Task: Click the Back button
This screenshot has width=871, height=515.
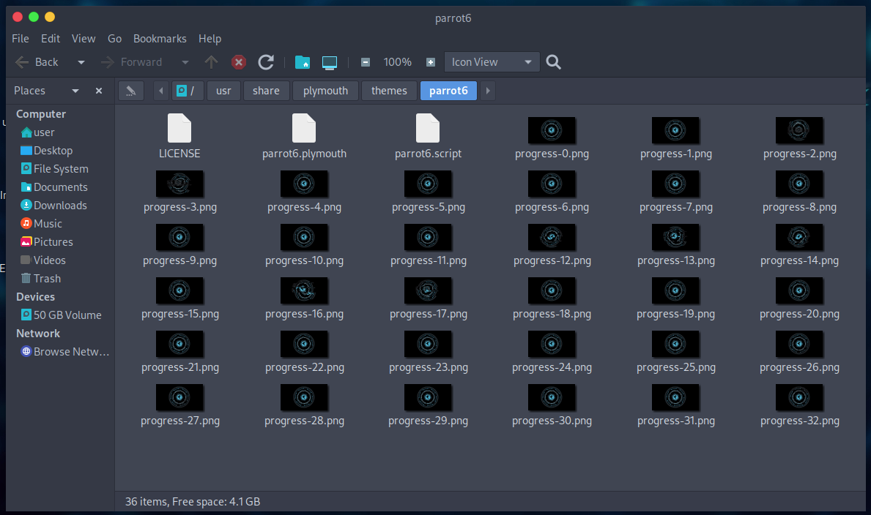Action: (37, 62)
